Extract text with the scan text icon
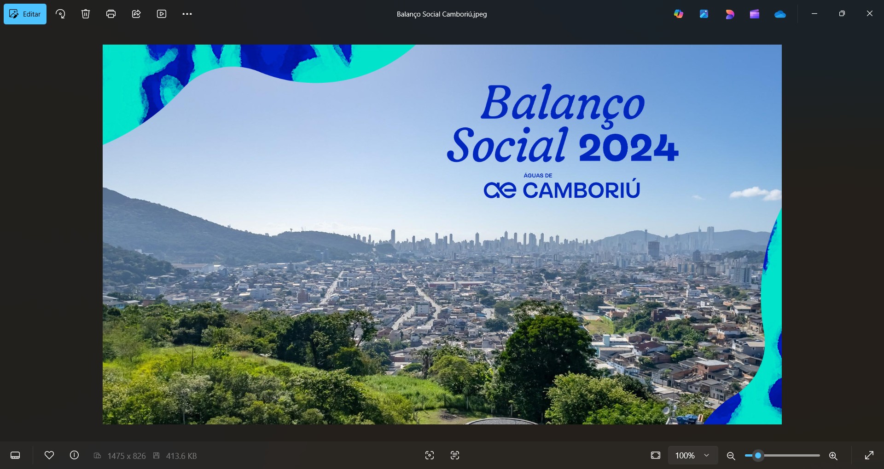The width and height of the screenshot is (884, 469). [455, 455]
